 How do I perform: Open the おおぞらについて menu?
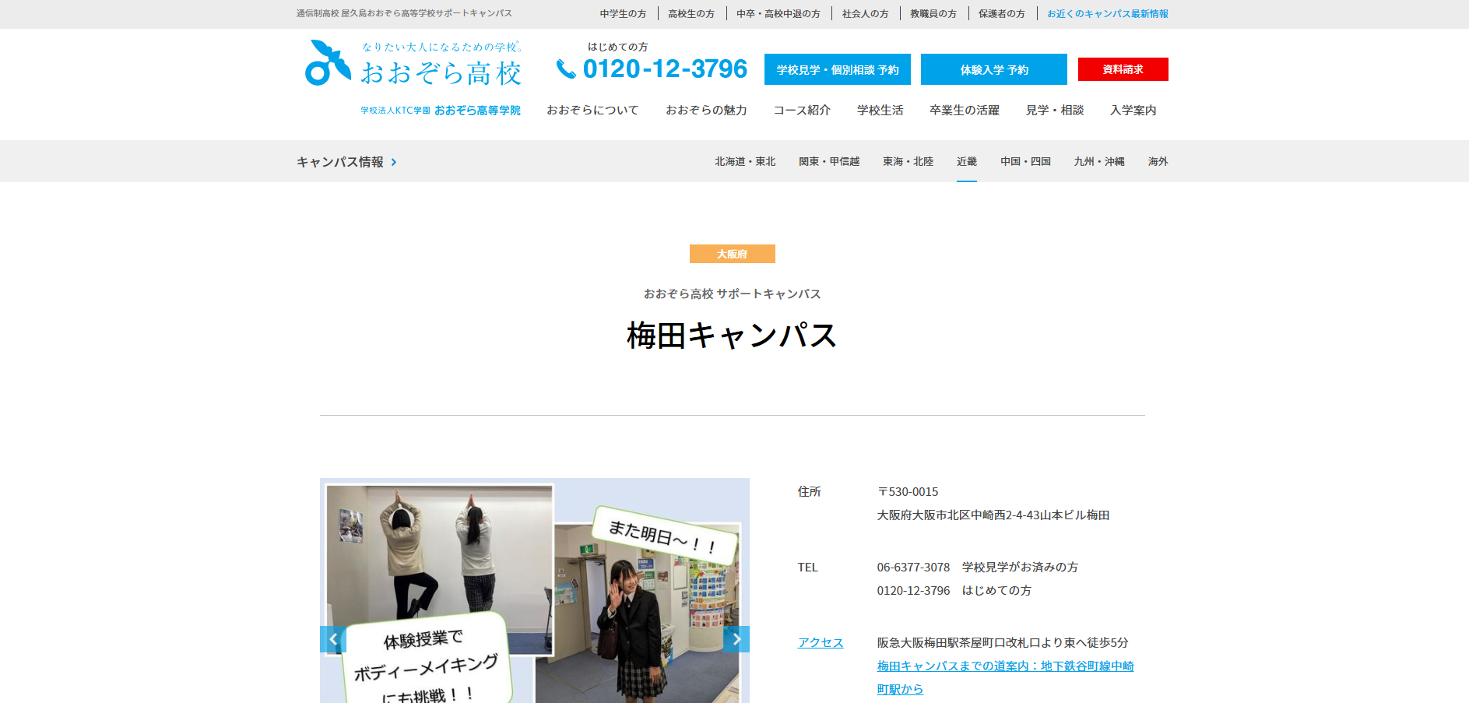point(592,111)
